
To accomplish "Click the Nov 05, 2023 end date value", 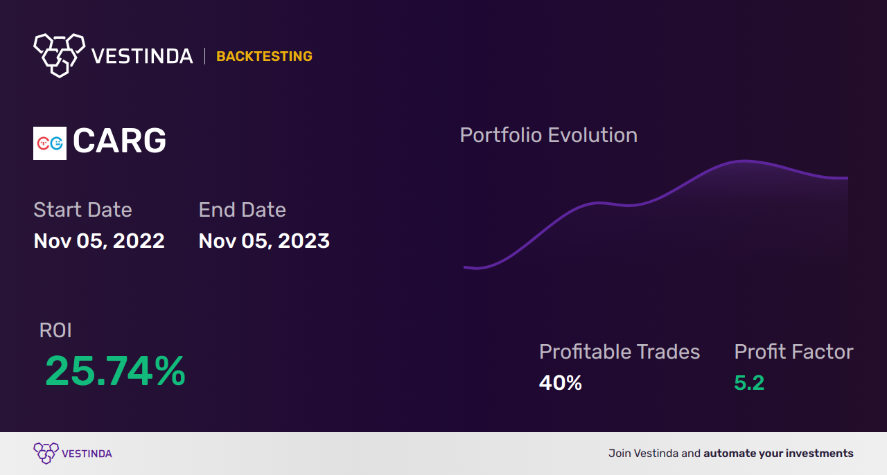I will pyautogui.click(x=264, y=241).
